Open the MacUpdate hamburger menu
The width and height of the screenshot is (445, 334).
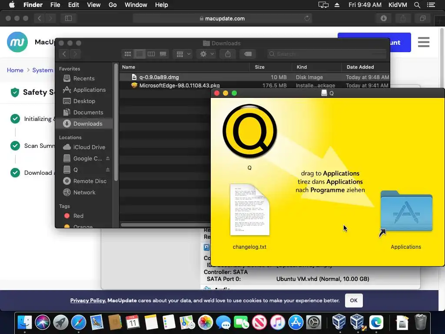423,42
